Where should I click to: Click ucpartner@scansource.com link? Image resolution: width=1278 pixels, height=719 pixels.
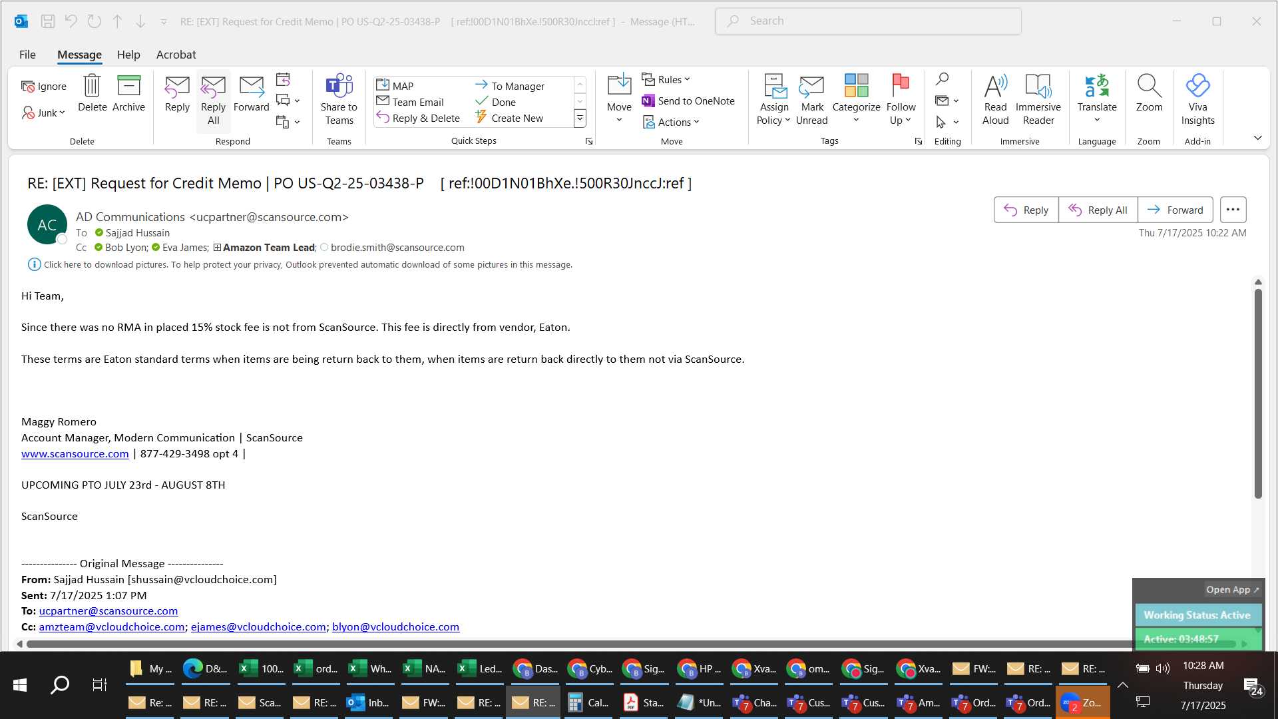[108, 611]
